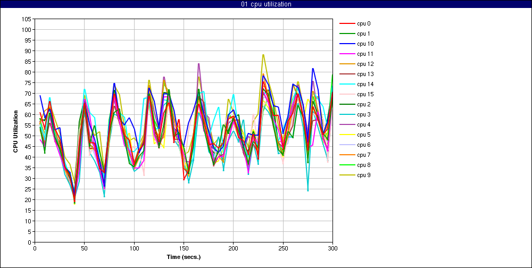
Task: Click the CPU Utilization y-axis title
Action: tap(15, 130)
